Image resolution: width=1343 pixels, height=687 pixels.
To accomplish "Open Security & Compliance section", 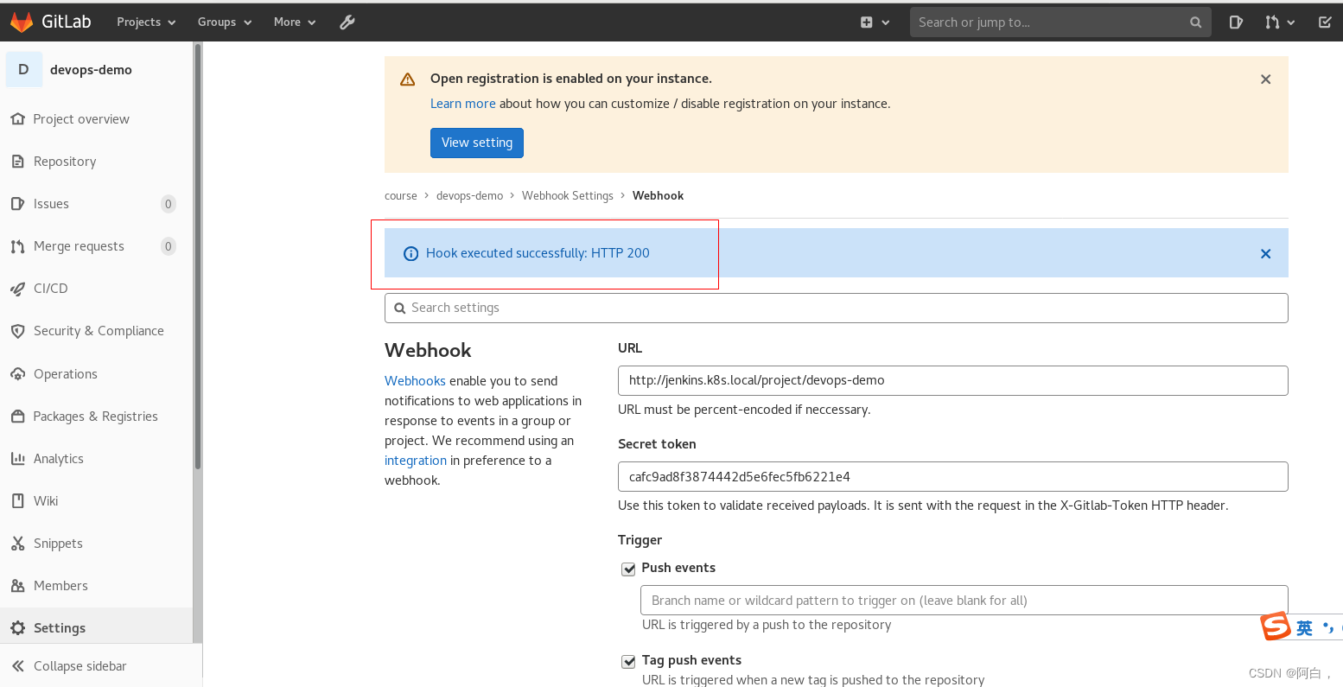I will (99, 331).
